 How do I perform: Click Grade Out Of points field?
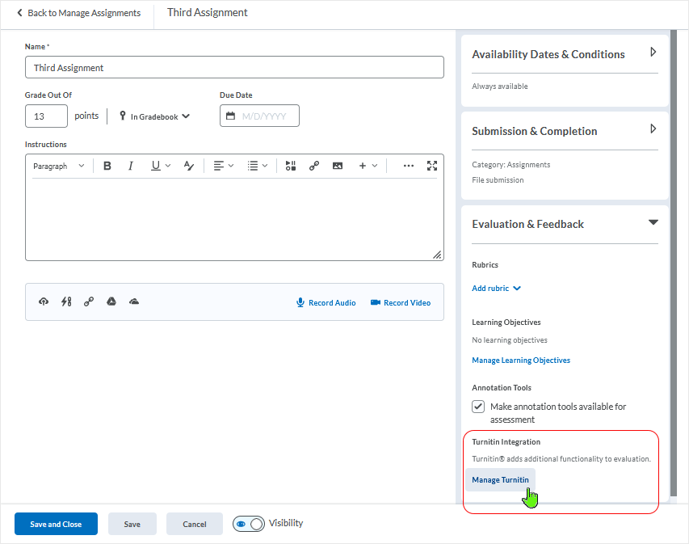point(46,116)
